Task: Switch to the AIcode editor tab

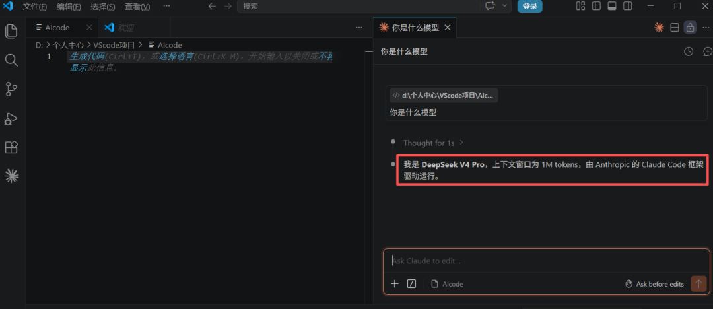Action: click(x=57, y=28)
